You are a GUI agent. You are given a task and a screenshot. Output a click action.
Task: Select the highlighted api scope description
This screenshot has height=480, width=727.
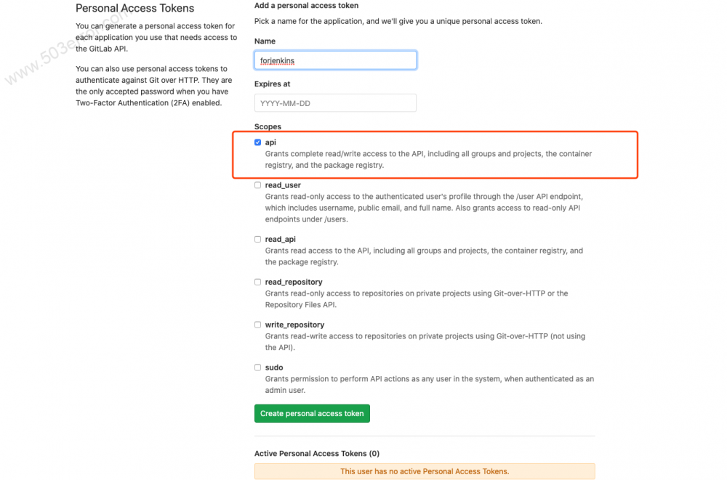(429, 159)
